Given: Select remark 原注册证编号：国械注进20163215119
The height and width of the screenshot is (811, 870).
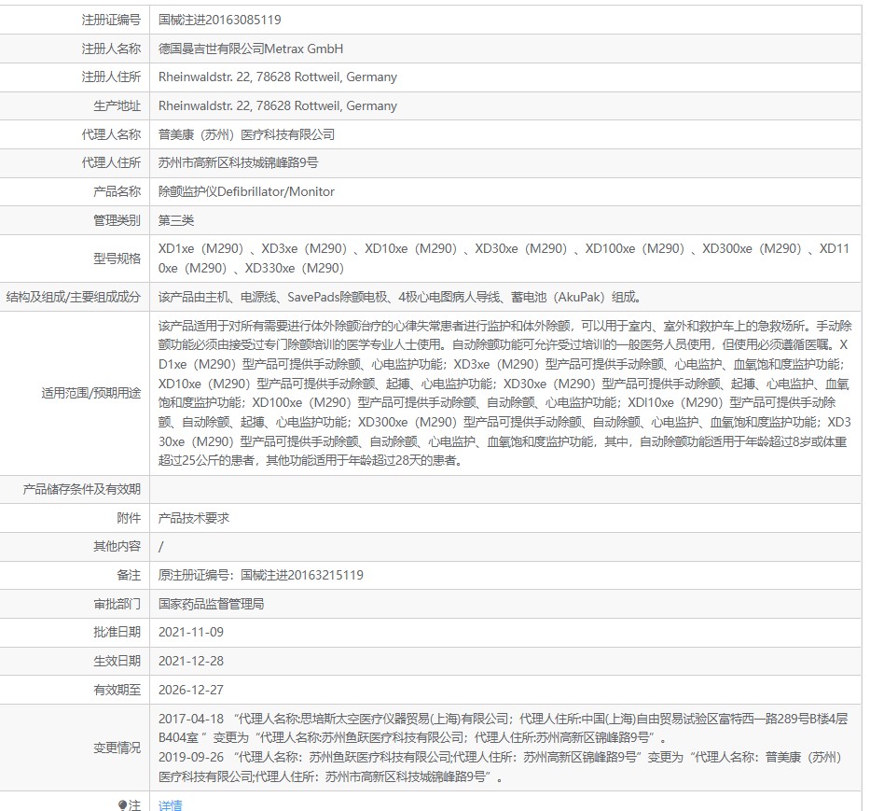Looking at the screenshot, I should click(261, 575).
